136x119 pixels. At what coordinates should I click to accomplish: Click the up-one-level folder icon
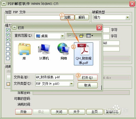tap(76, 36)
